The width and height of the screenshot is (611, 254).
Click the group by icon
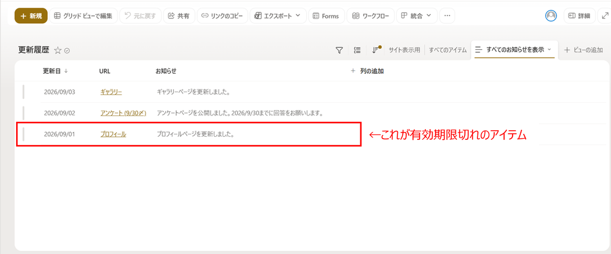(x=357, y=50)
